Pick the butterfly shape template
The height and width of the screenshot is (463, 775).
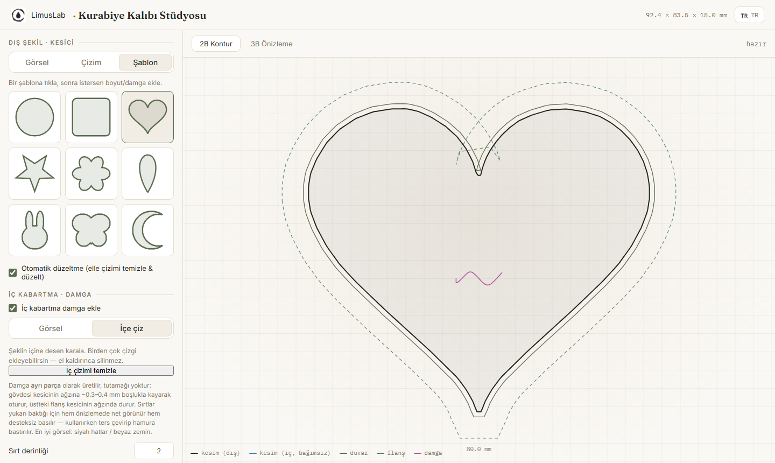91,230
